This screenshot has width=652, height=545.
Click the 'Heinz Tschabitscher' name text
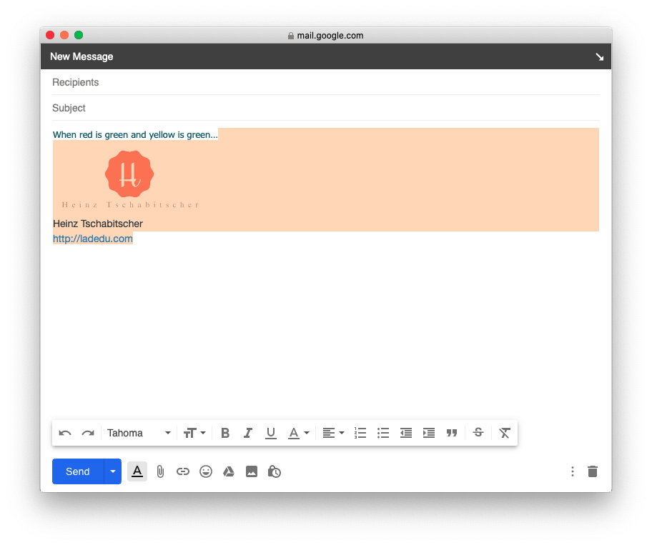pos(98,224)
